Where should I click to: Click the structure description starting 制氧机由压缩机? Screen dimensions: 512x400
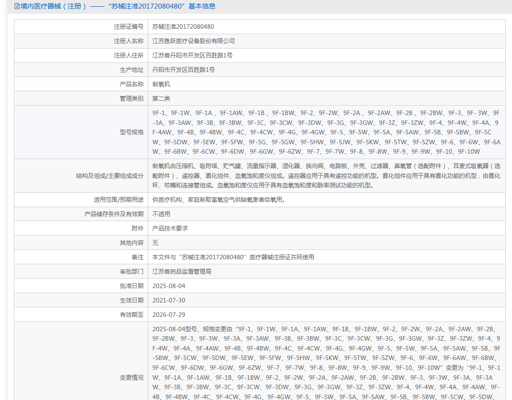click(x=326, y=176)
